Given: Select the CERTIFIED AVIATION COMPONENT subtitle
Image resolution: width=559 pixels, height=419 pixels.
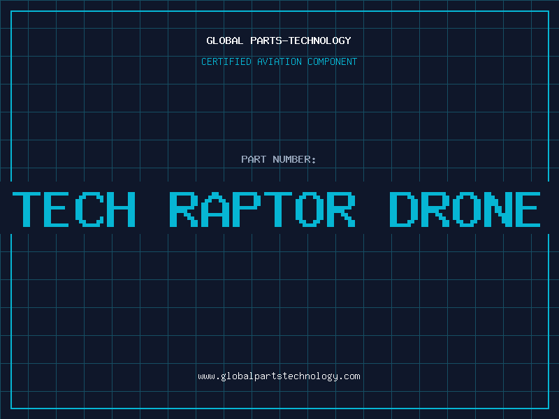Looking at the screenshot, I should [279, 61].
